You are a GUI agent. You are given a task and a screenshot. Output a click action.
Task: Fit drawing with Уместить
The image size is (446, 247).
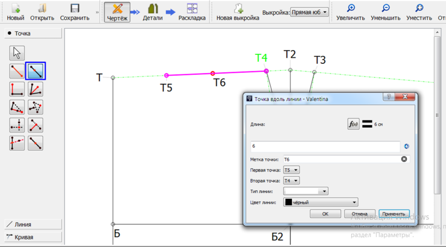[419, 12]
